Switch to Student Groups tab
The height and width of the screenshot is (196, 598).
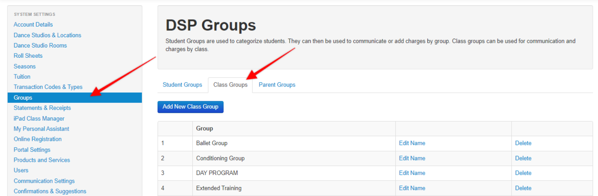[x=182, y=85]
